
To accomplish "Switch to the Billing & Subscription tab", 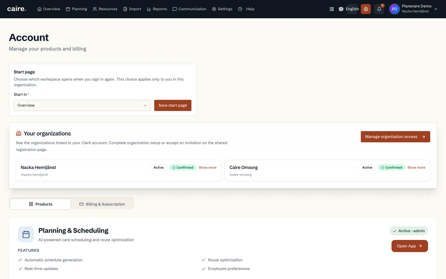I will 102,204.
